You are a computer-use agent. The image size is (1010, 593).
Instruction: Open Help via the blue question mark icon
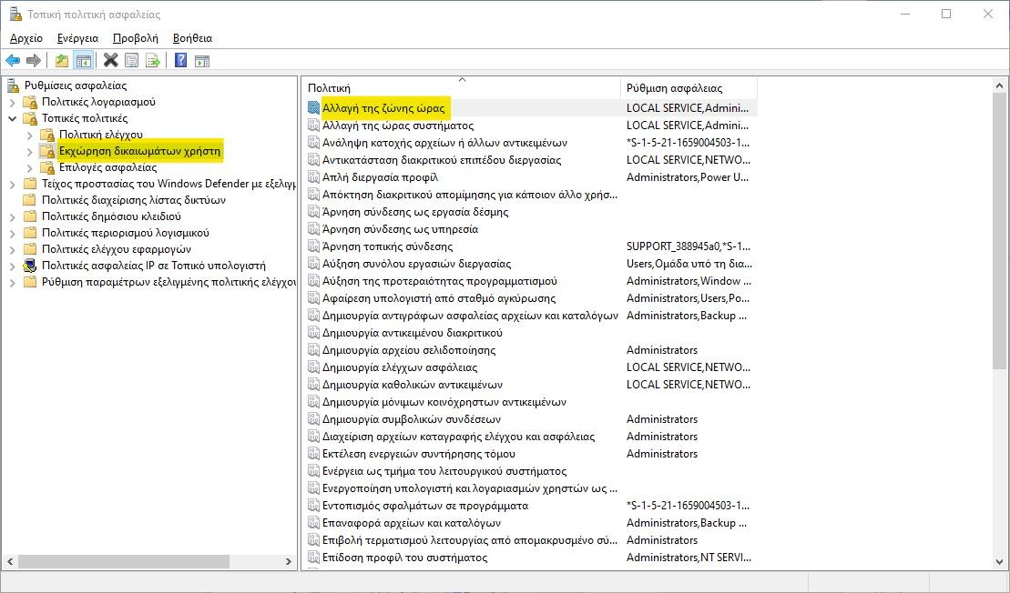point(181,60)
